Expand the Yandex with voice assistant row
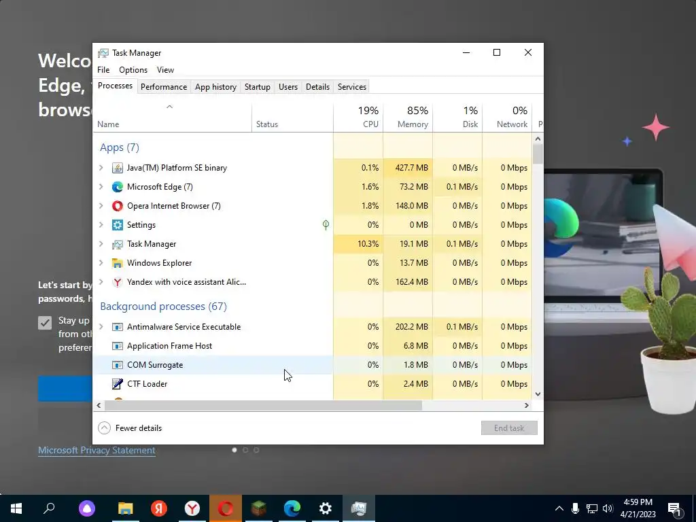 [x=101, y=282]
